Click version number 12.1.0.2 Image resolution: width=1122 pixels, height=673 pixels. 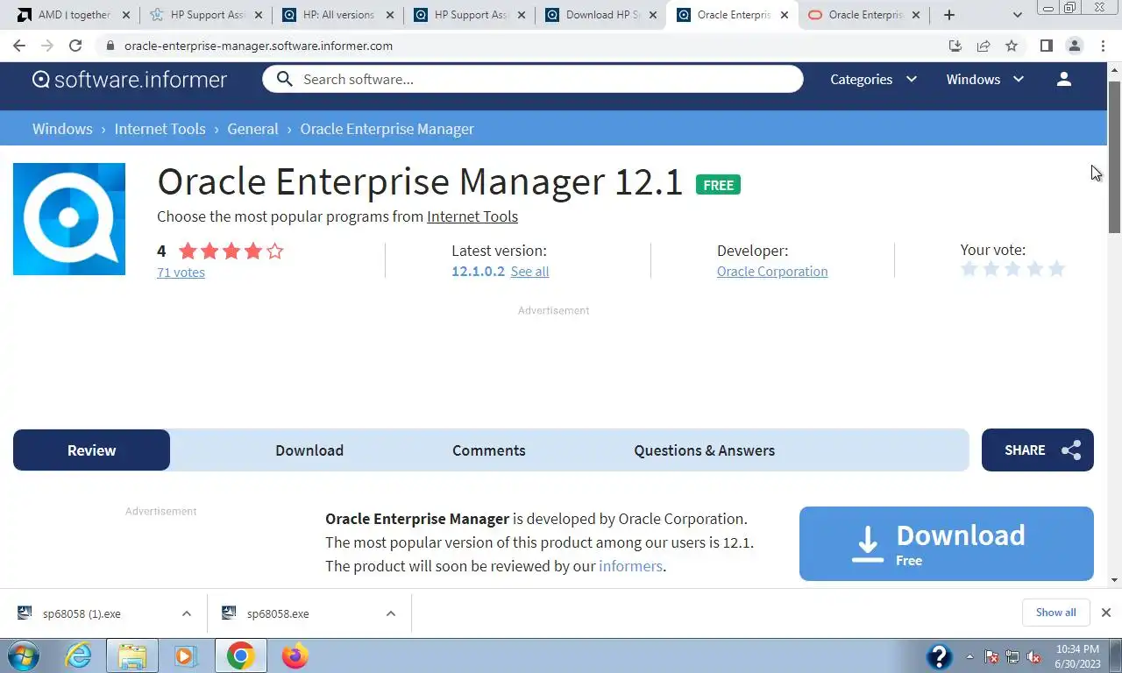[478, 271]
